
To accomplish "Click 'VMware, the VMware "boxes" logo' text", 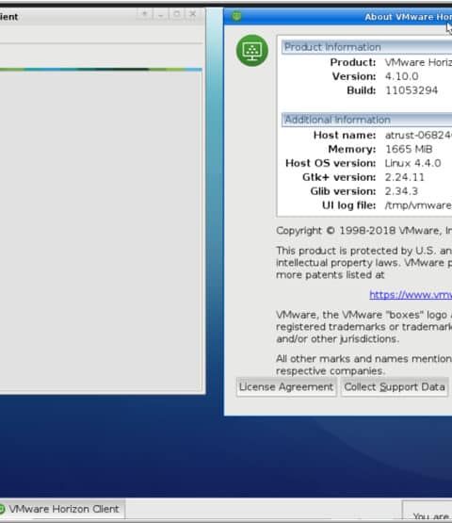I will tap(364, 315).
